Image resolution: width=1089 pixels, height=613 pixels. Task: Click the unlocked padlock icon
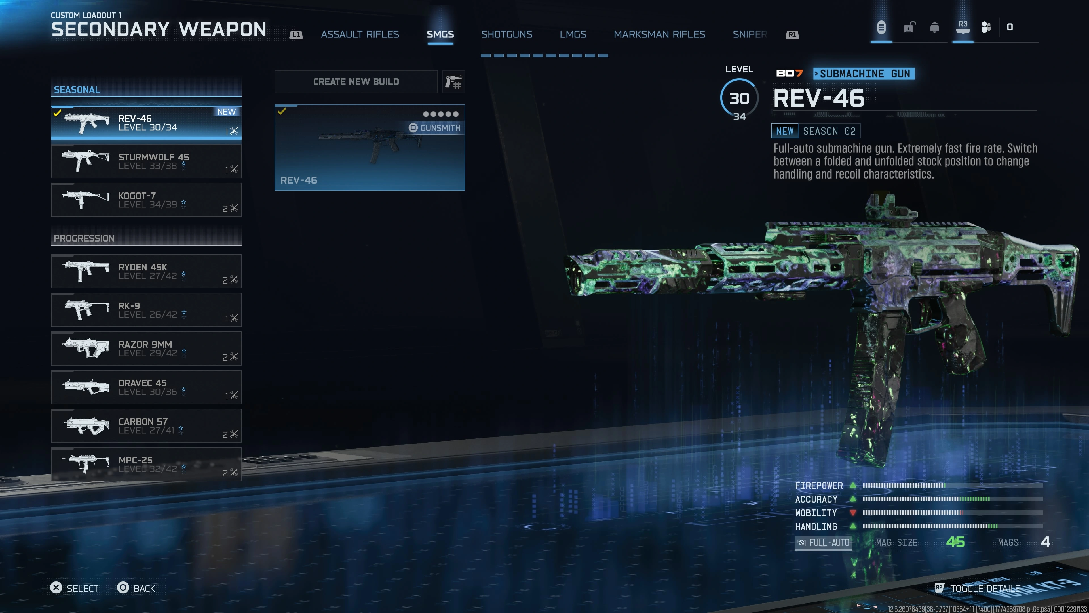pos(909,28)
